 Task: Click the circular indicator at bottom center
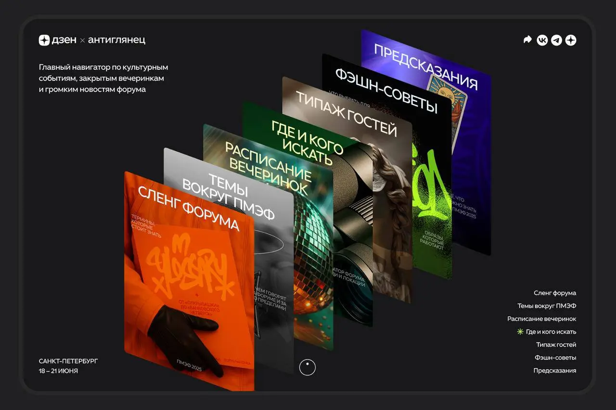(x=307, y=367)
